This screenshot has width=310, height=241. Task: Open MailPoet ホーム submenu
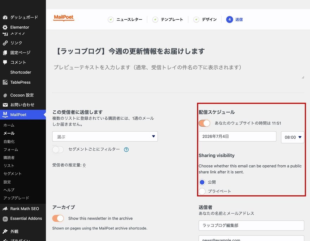click(x=9, y=125)
